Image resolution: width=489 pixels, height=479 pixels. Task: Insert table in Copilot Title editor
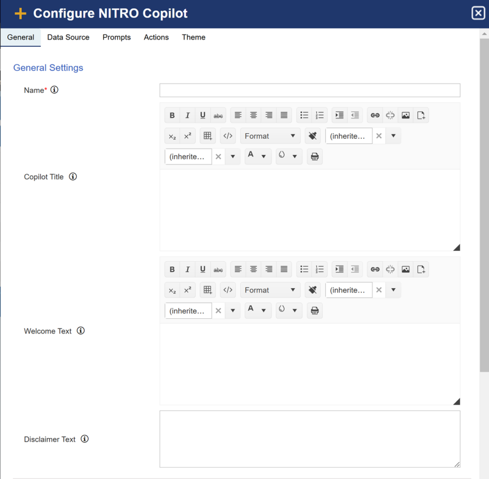pyautogui.click(x=208, y=136)
